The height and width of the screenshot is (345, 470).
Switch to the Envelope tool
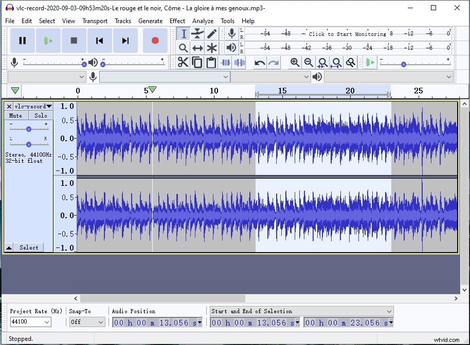(198, 33)
